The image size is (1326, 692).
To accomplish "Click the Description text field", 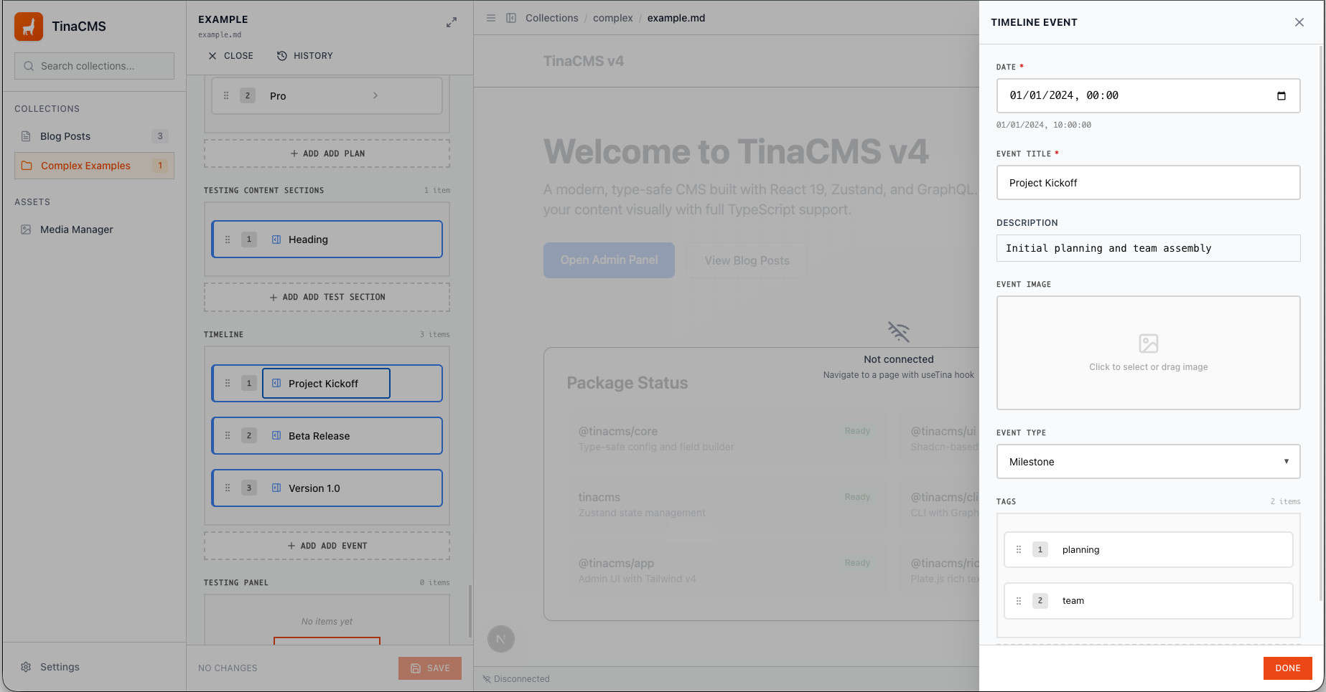I will pos(1149,248).
